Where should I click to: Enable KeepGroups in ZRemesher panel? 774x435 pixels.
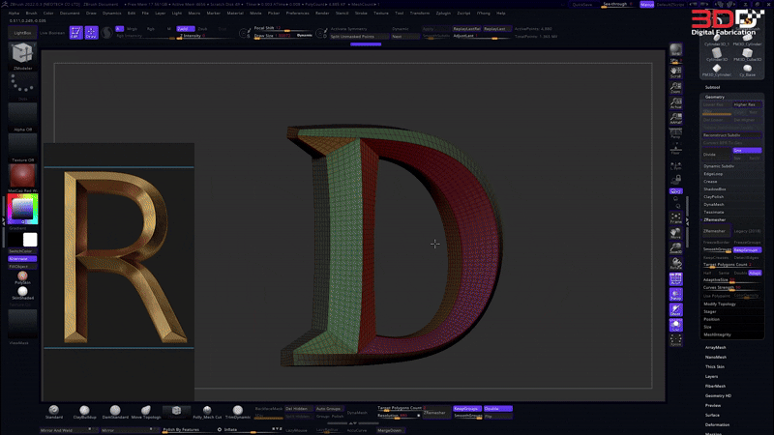pyautogui.click(x=747, y=249)
